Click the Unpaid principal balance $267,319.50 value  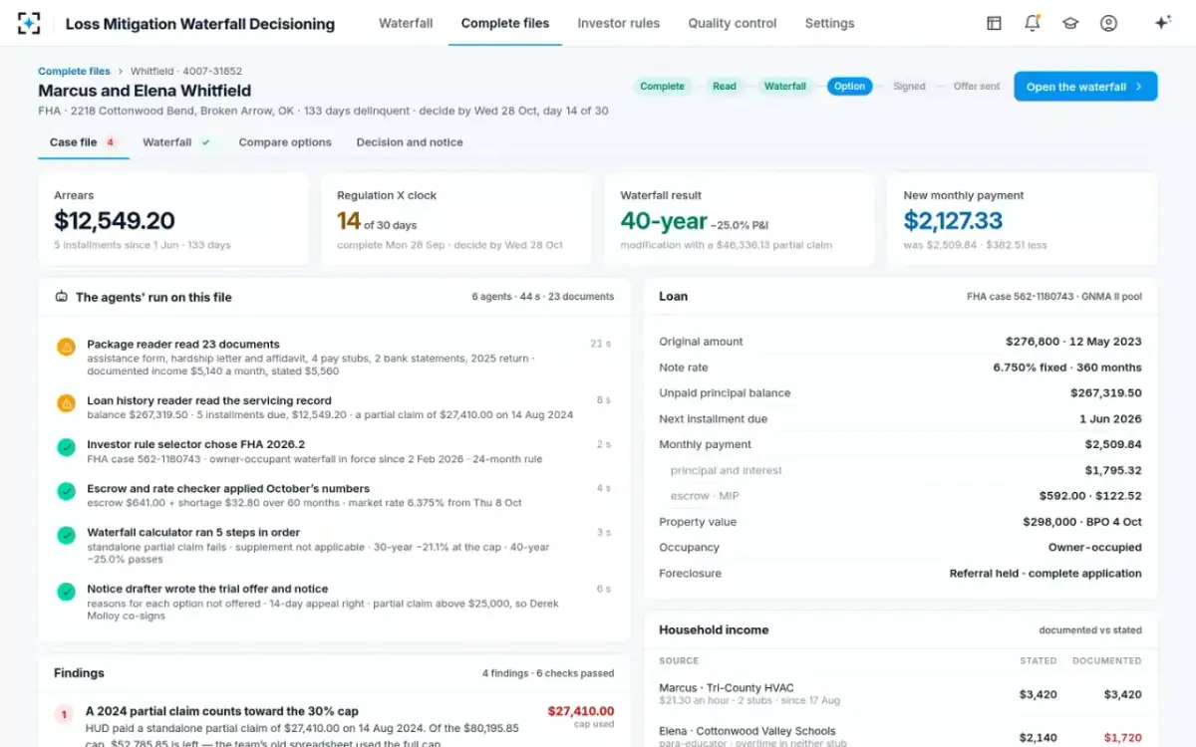[x=1106, y=393]
